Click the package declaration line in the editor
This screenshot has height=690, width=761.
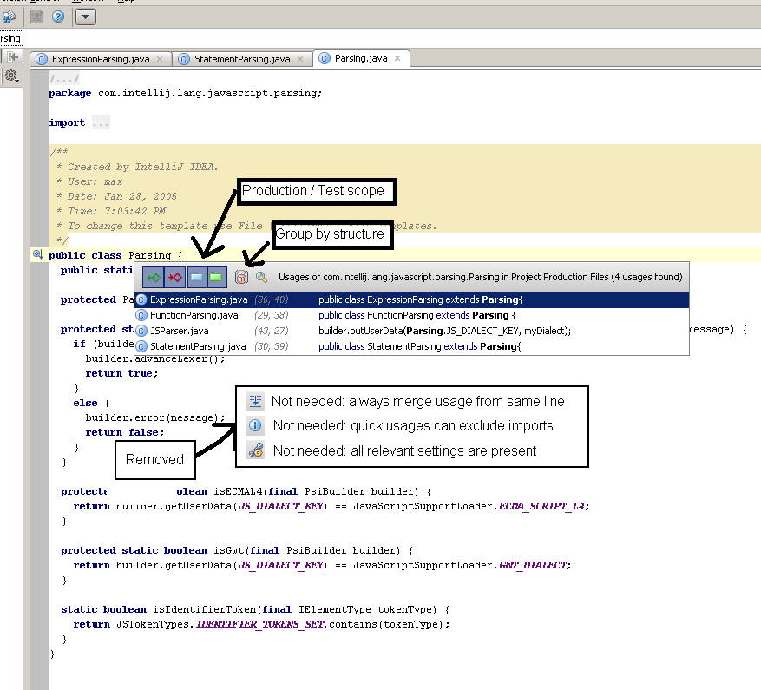(186, 93)
